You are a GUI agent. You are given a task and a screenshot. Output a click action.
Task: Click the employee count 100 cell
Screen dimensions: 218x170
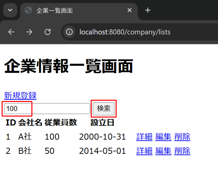point(52,137)
